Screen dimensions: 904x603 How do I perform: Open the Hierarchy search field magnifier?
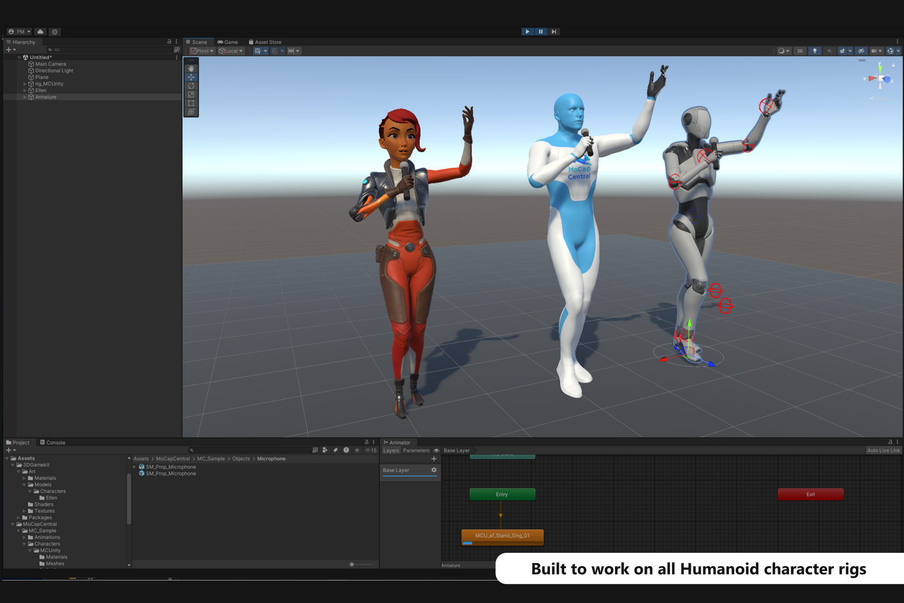49,49
